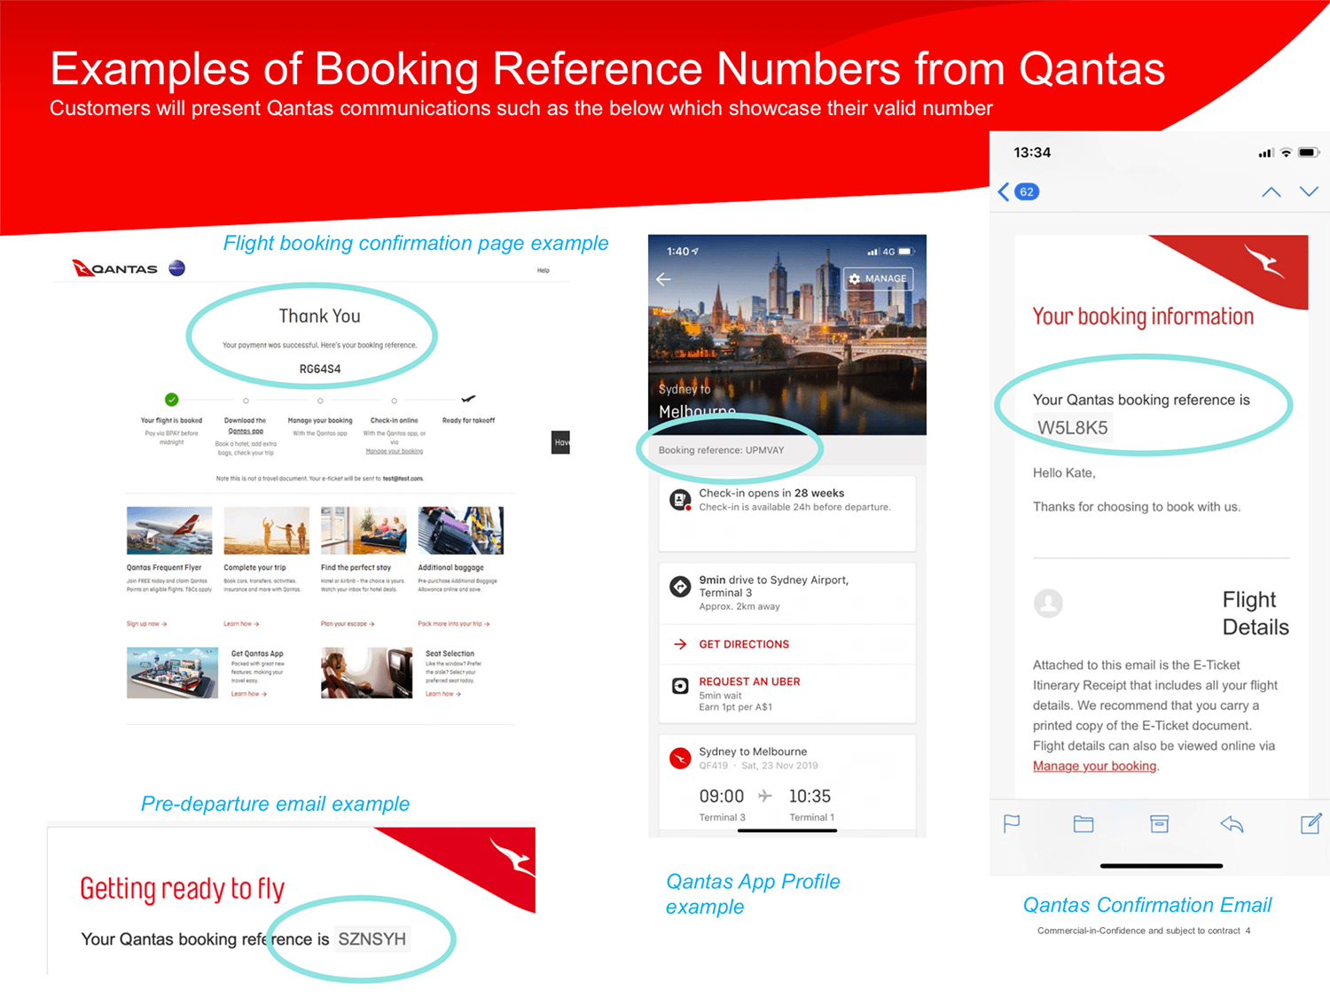This screenshot has height=997, width=1330.
Task: Open the Qantas Frequent Flyer thumbnail
Action: pos(169,530)
